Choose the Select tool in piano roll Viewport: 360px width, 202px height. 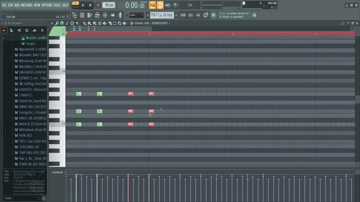[x=115, y=23]
